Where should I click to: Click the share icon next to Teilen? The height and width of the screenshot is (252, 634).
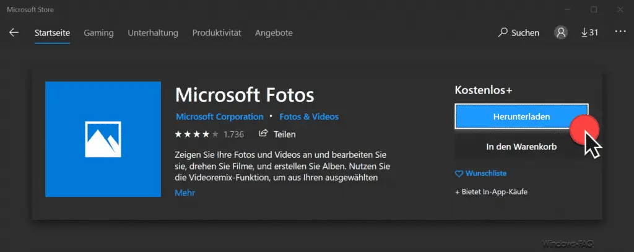(263, 133)
